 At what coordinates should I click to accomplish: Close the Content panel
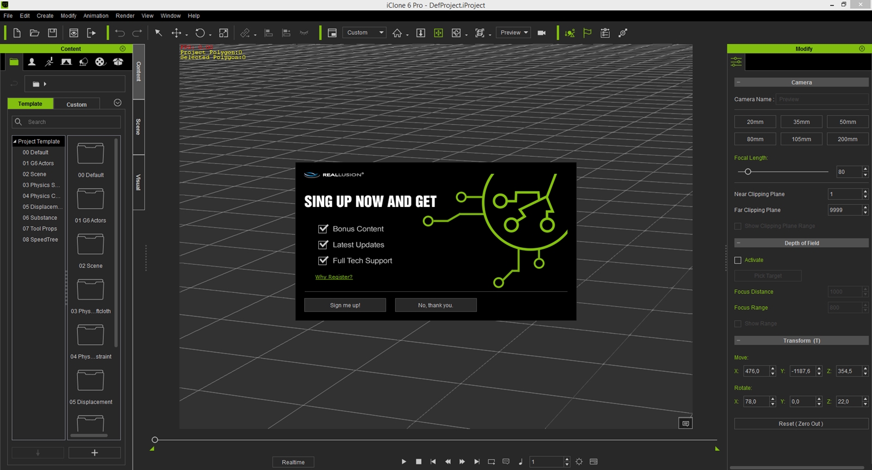[123, 48]
